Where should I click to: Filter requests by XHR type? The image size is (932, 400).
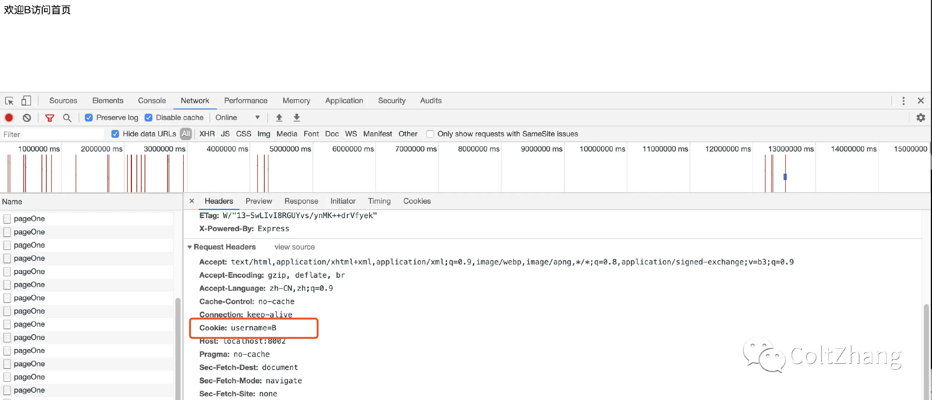point(207,134)
